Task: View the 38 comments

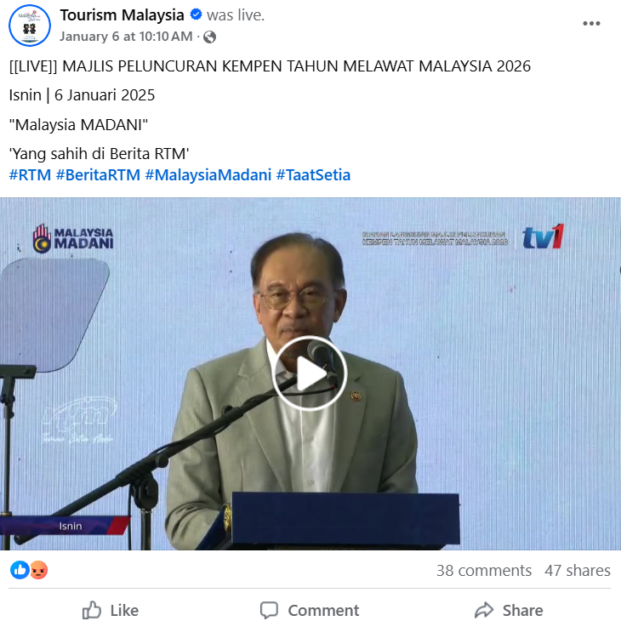Action: (x=484, y=571)
